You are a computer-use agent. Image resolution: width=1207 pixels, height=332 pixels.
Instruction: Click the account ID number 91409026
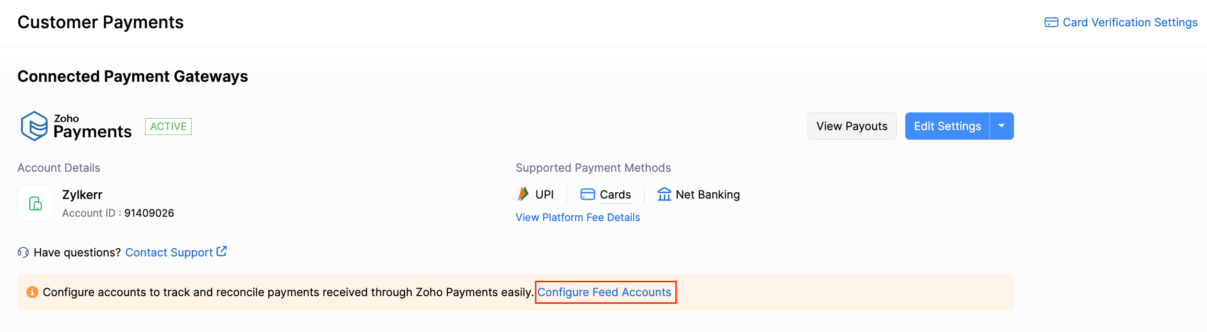(x=149, y=213)
